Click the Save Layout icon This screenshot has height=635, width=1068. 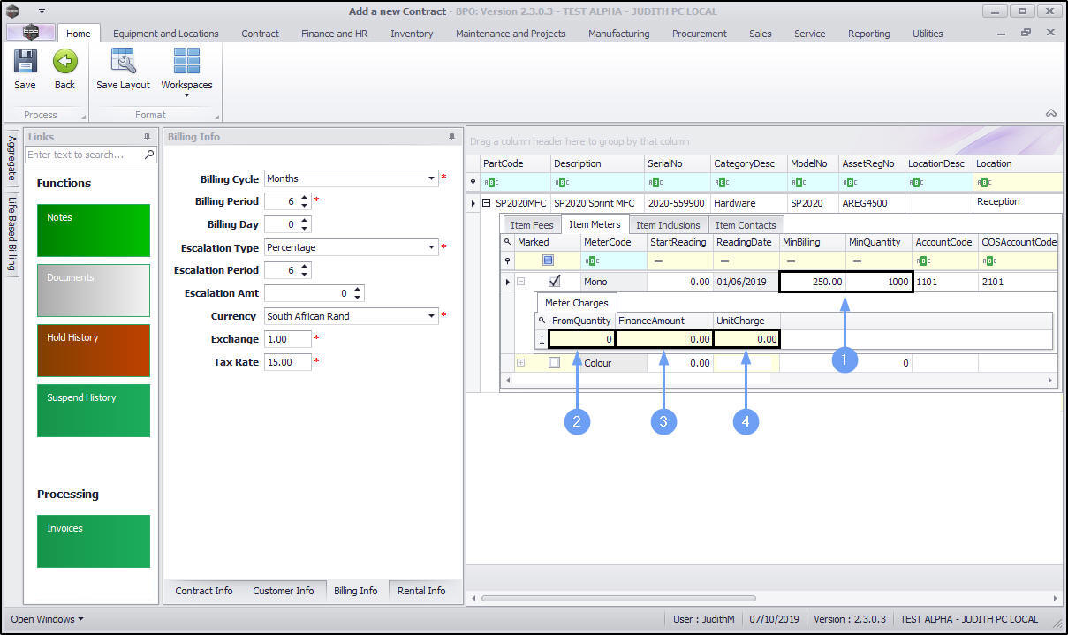tap(123, 62)
